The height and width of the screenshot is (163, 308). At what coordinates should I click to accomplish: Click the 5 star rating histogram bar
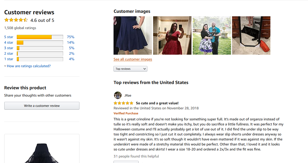tap(40, 37)
